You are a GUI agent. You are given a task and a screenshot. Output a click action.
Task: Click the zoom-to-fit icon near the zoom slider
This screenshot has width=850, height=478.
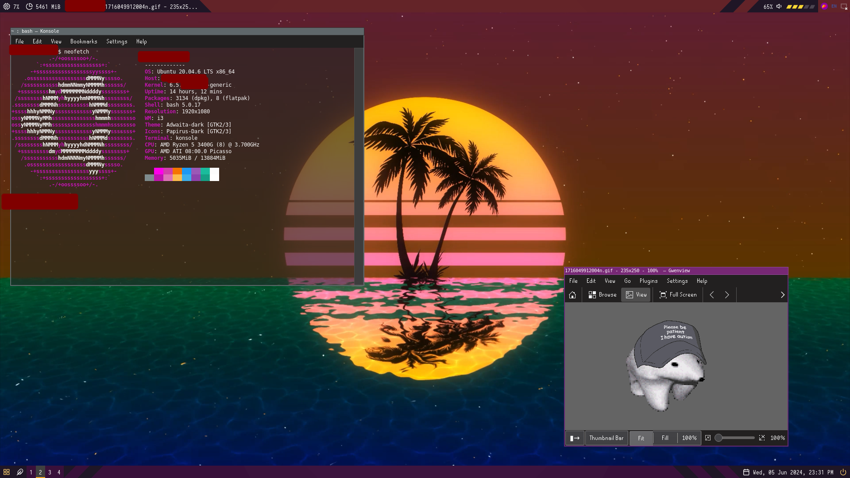(708, 438)
